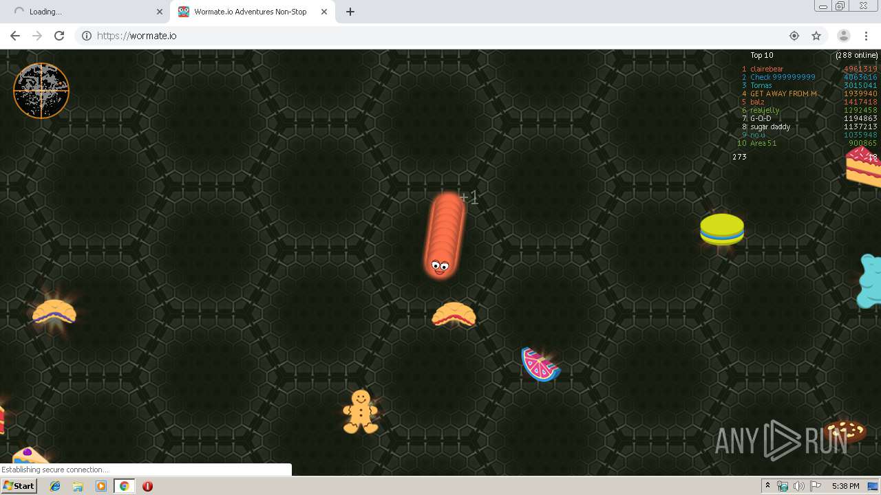Image resolution: width=881 pixels, height=495 pixels.
Task: Launch Internet Explorer from taskbar
Action: [x=55, y=486]
